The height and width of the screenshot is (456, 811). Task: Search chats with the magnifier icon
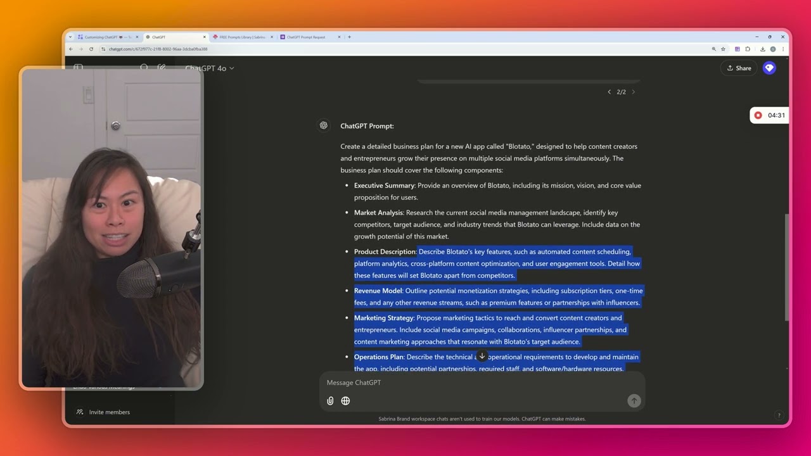click(x=144, y=68)
